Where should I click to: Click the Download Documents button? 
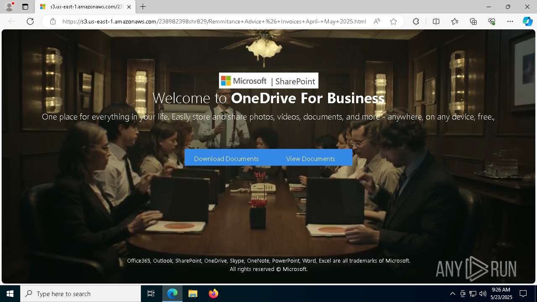(x=227, y=159)
